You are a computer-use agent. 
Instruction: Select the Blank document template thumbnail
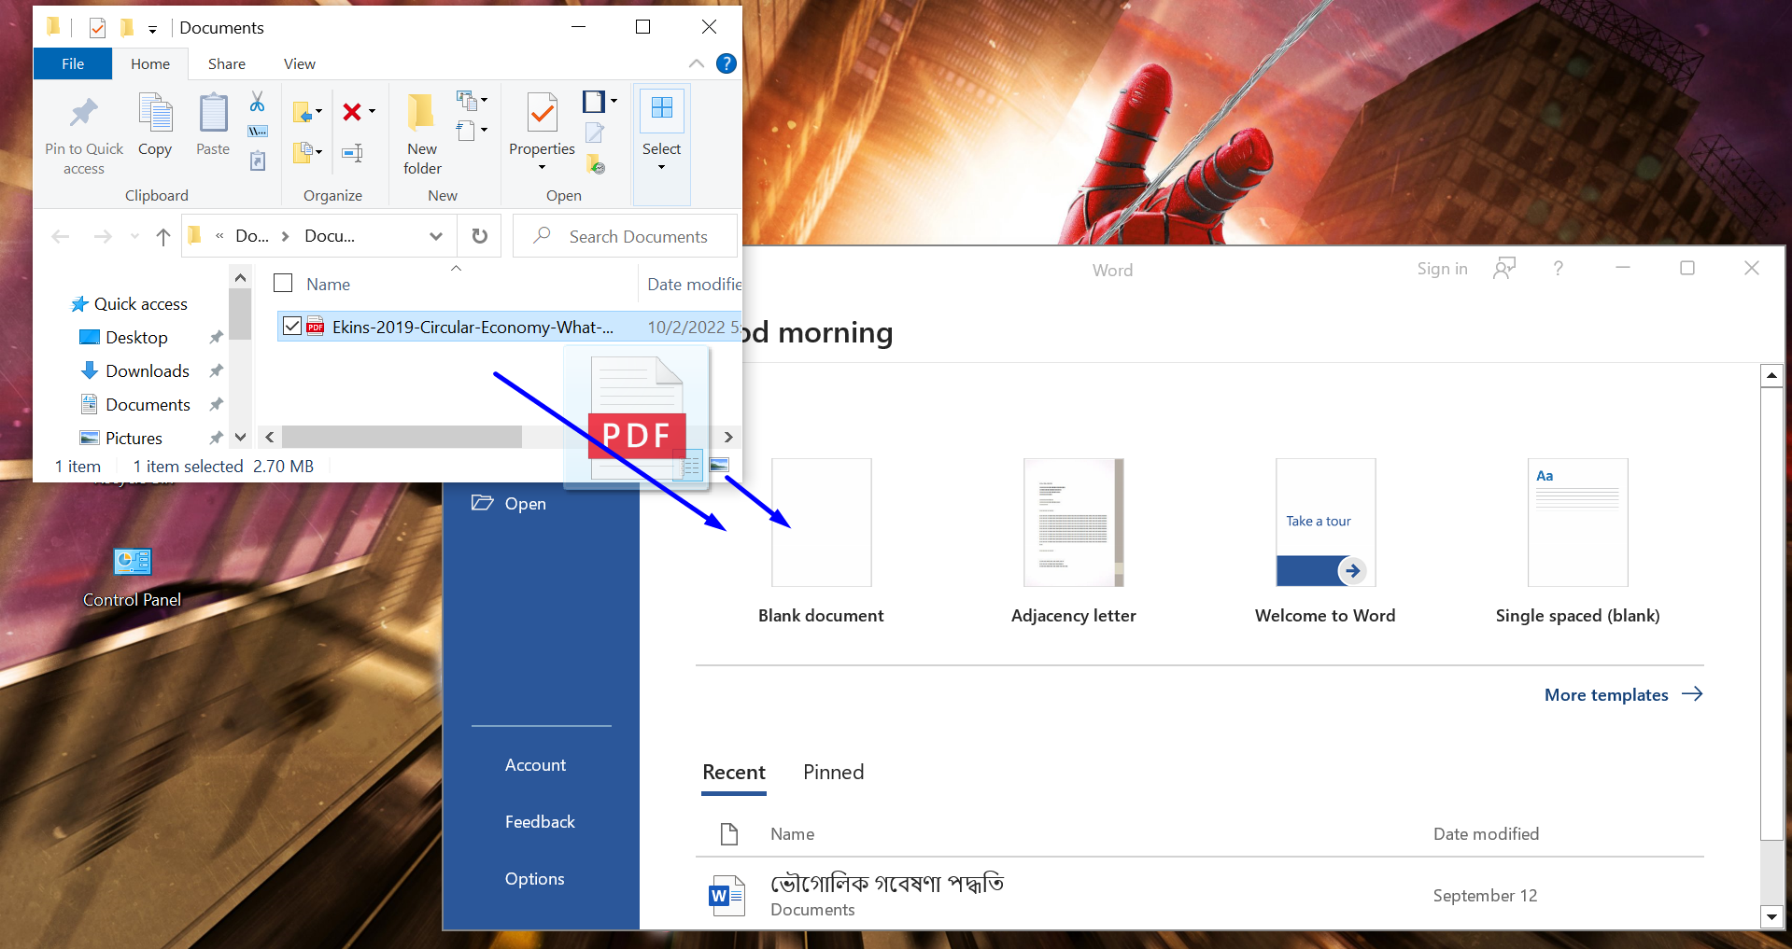tap(821, 523)
